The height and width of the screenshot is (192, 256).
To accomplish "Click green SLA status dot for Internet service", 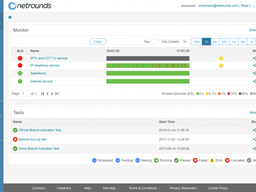I will [20, 81].
